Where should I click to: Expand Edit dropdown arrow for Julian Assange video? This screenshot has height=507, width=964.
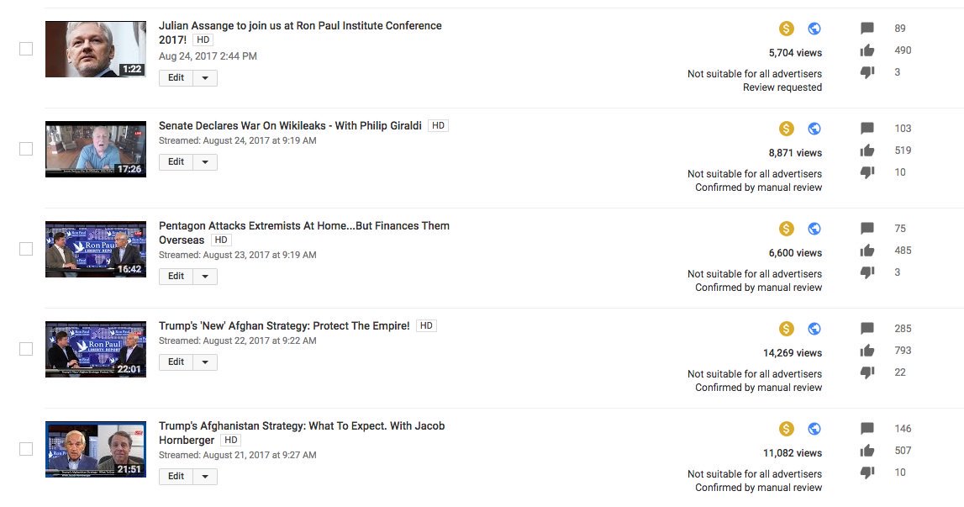(x=205, y=78)
